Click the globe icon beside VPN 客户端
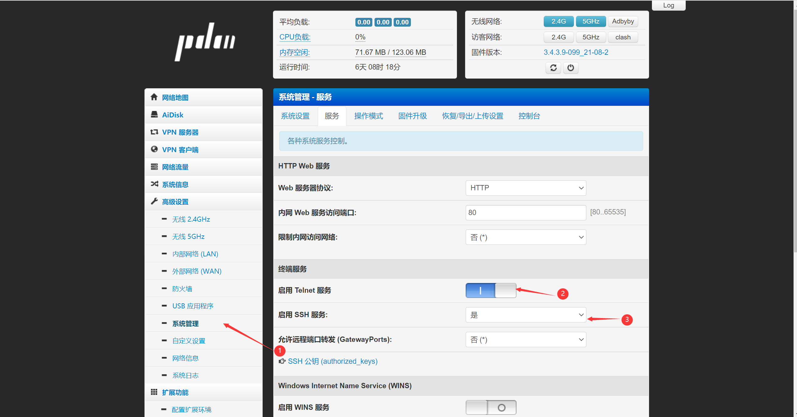 154,149
